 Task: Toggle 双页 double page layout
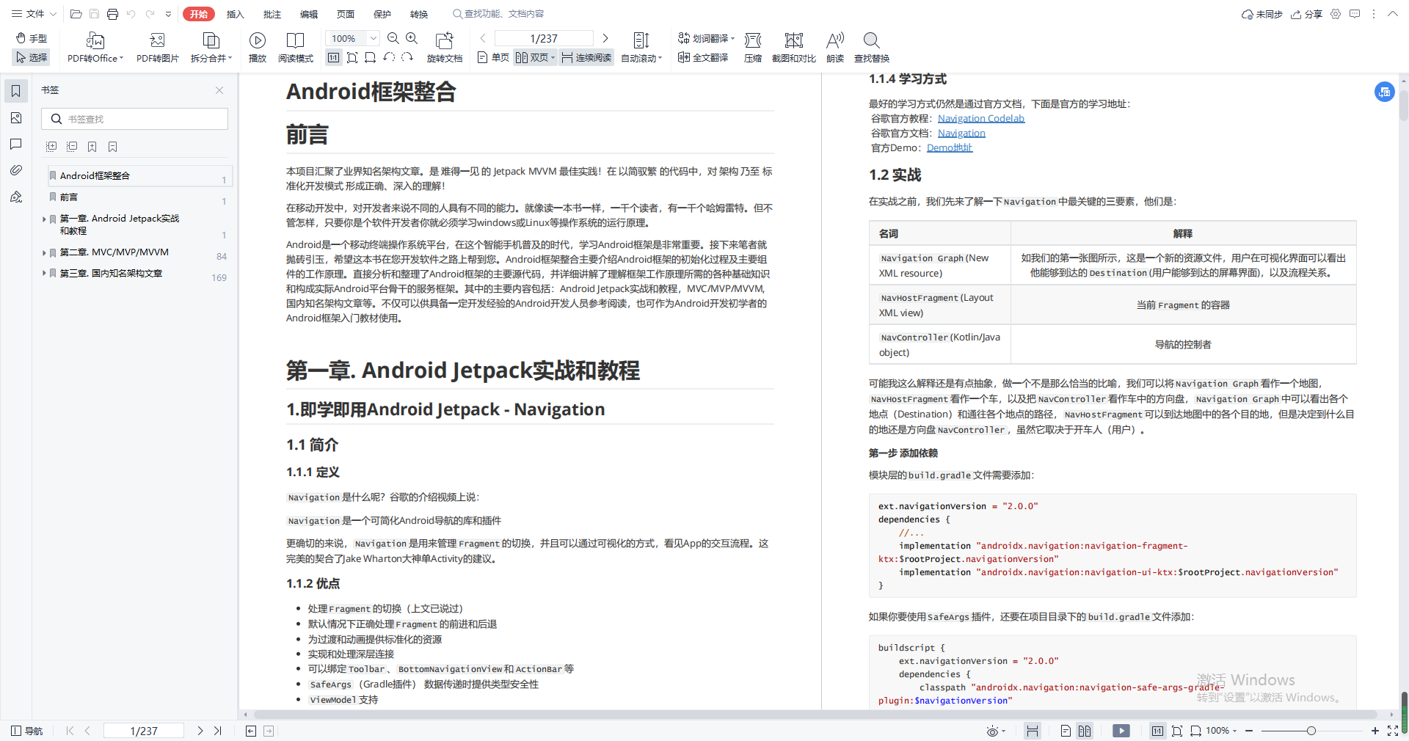coord(534,57)
